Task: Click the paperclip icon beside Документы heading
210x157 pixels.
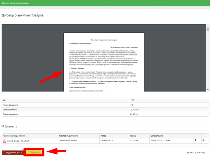Action: 3,126
